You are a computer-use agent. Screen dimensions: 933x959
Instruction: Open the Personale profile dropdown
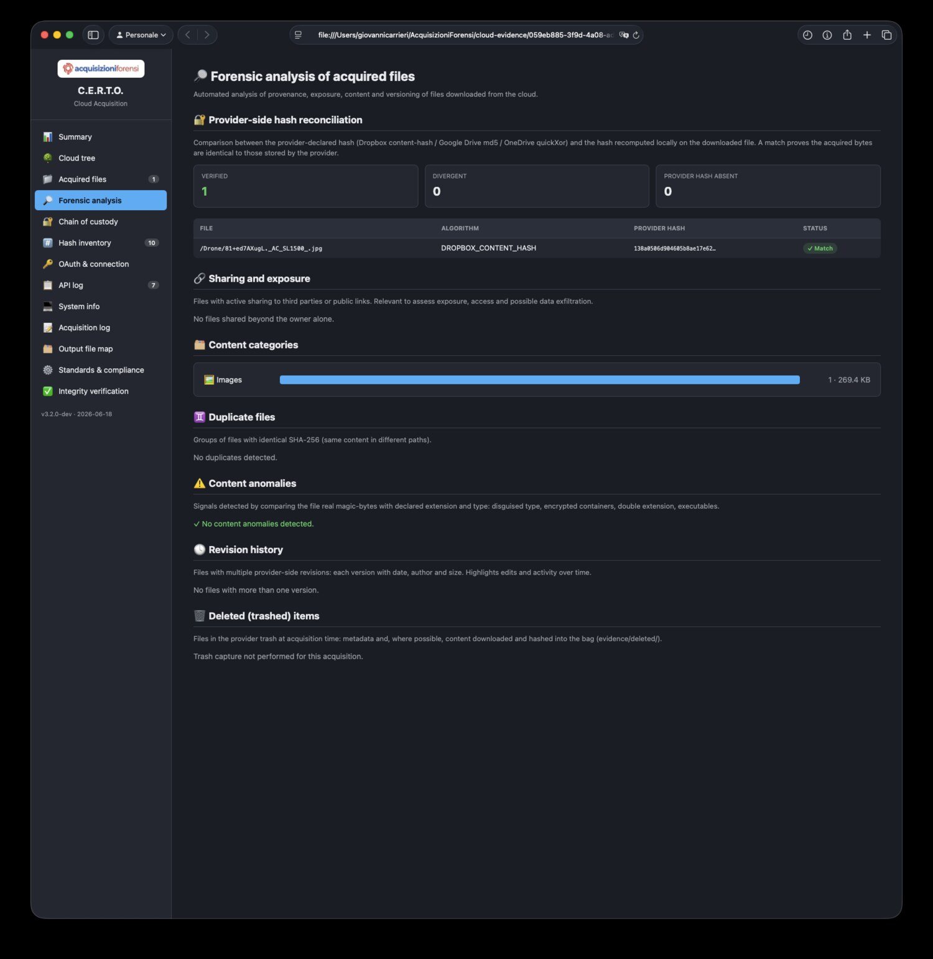pyautogui.click(x=141, y=35)
